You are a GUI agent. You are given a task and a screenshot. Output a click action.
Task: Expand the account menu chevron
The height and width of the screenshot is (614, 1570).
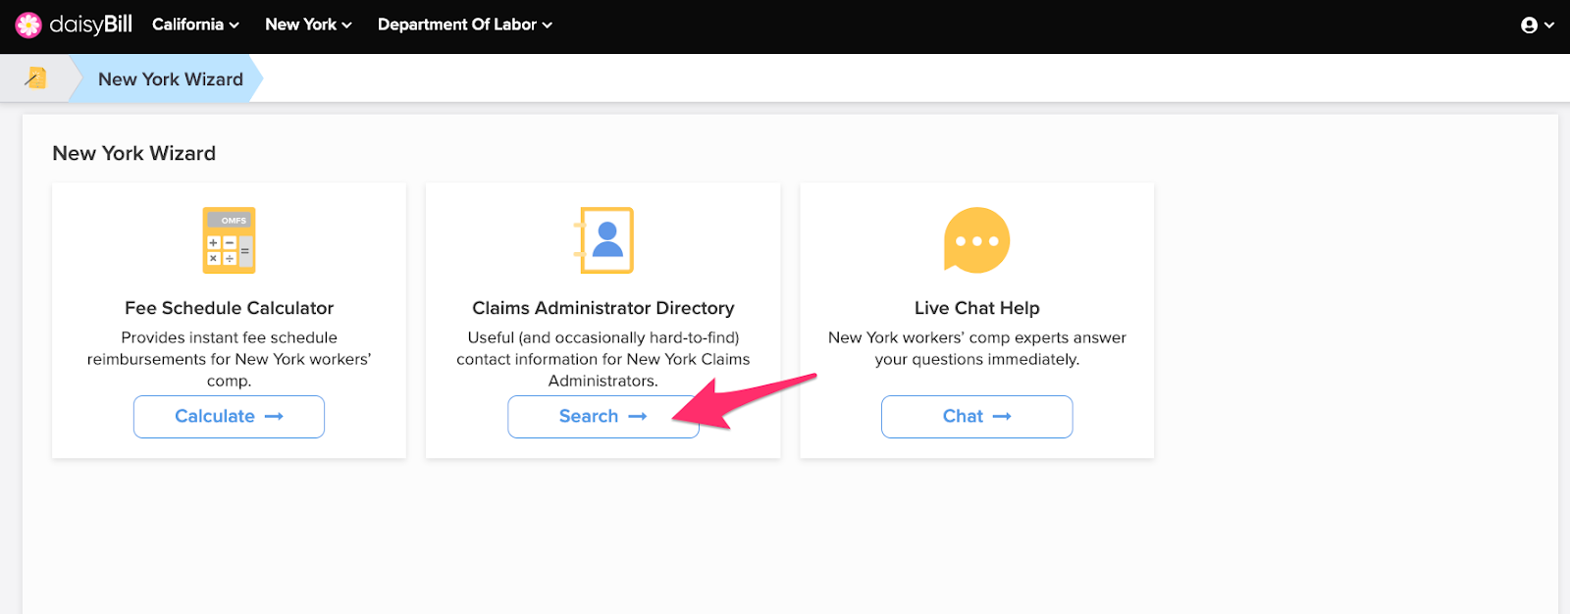(x=1549, y=26)
